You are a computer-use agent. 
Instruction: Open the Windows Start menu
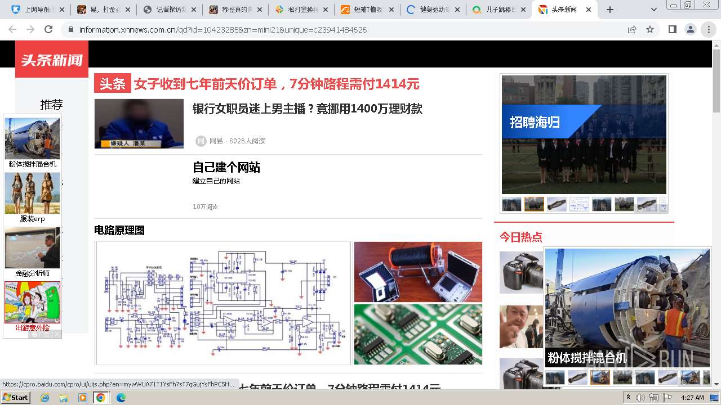coord(16,397)
